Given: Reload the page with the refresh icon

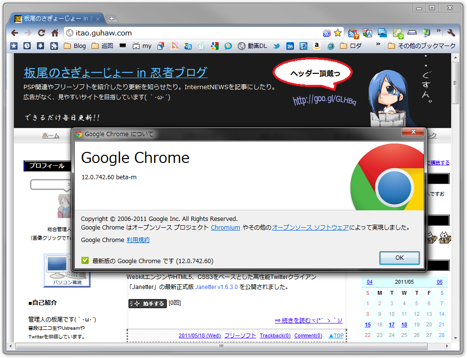Looking at the screenshot, I should coord(41,33).
